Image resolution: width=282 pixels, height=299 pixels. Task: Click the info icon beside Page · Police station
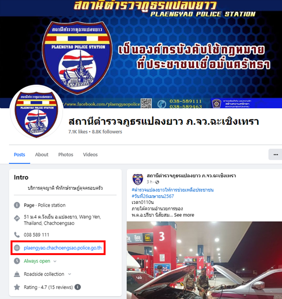pyautogui.click(x=17, y=205)
